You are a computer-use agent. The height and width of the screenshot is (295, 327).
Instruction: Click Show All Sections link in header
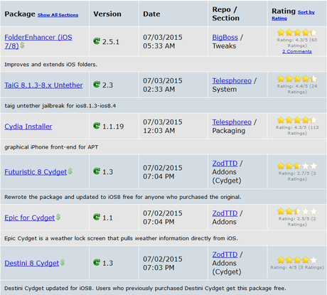pos(58,15)
